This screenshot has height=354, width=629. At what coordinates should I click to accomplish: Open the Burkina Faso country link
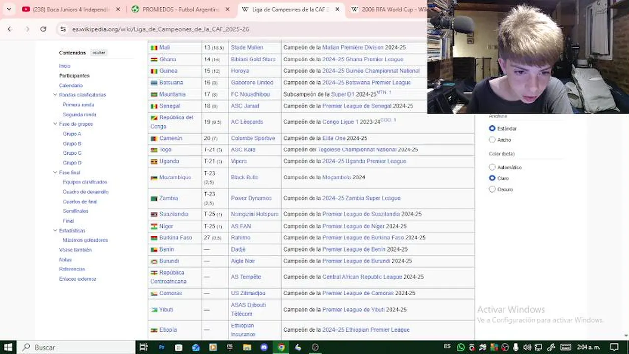point(176,237)
